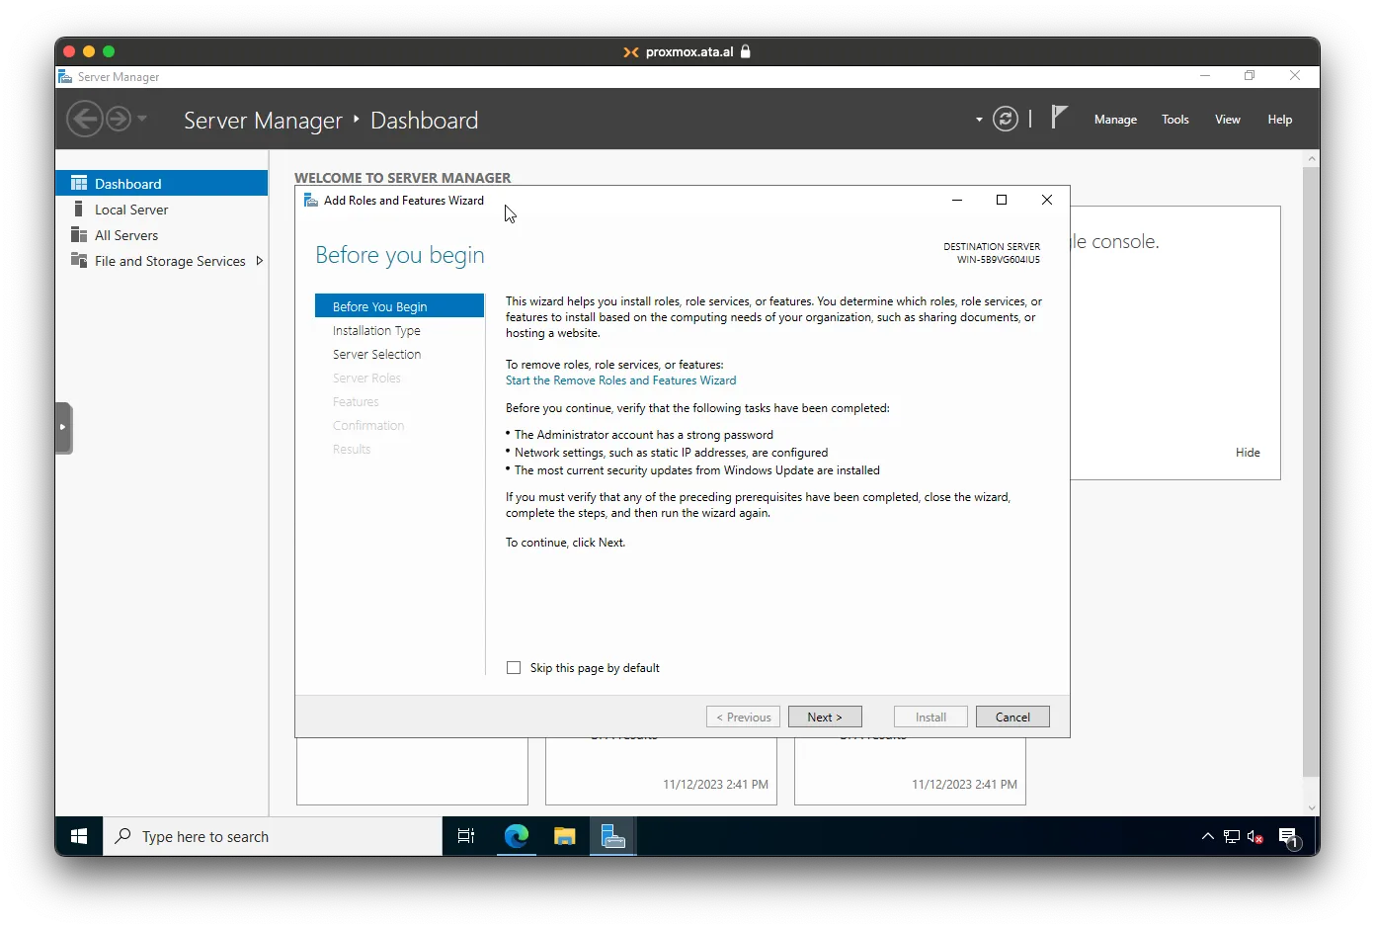Minimize the Add Roles wizard window
The image size is (1375, 929).
(956, 200)
